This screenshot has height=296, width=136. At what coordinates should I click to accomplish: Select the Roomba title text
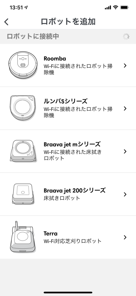[55, 58]
